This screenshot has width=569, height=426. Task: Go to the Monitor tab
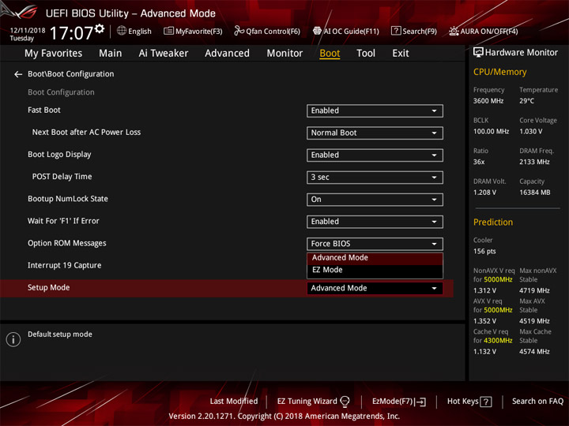click(284, 54)
